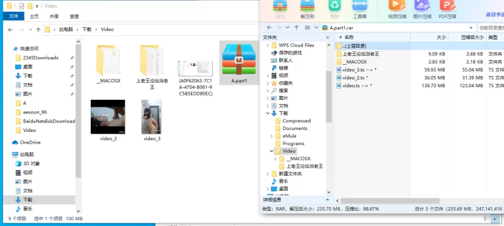Open the A.part1.rar address dropdown
This screenshot has height=226, width=504.
pyautogui.click(x=471, y=28)
